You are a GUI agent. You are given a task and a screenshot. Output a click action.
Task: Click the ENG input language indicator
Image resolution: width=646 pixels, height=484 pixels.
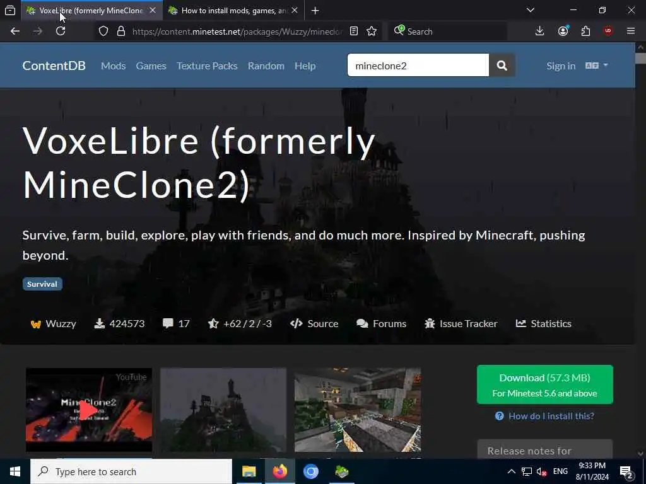tap(560, 471)
